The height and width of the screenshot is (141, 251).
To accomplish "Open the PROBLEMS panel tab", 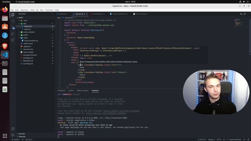I will tap(62, 90).
